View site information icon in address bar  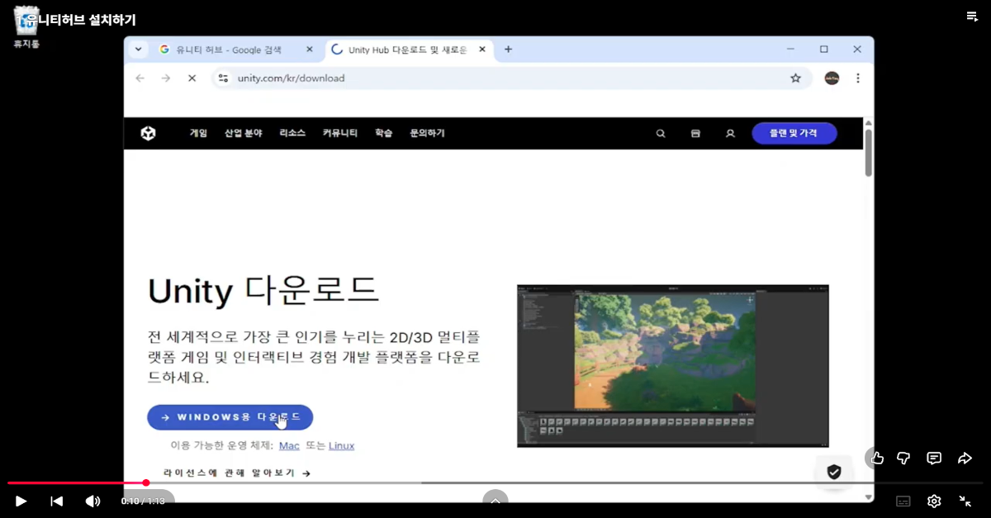pyautogui.click(x=222, y=78)
